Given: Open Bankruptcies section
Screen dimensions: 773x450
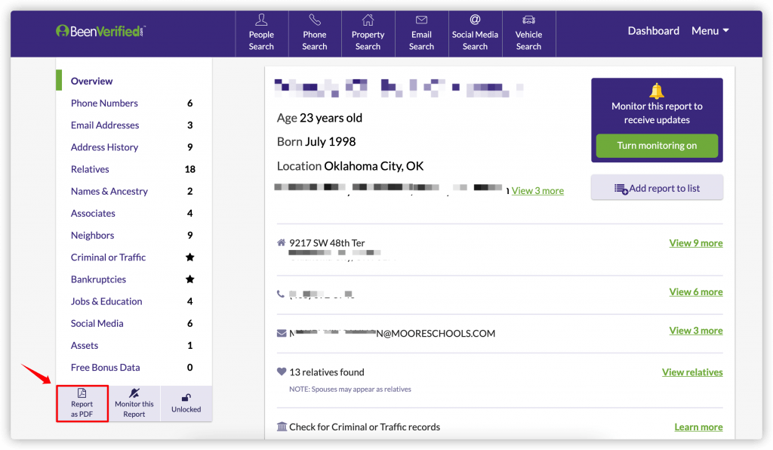Looking at the screenshot, I should click(99, 279).
